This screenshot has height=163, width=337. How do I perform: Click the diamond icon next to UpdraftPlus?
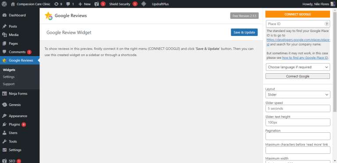tap(143, 4)
